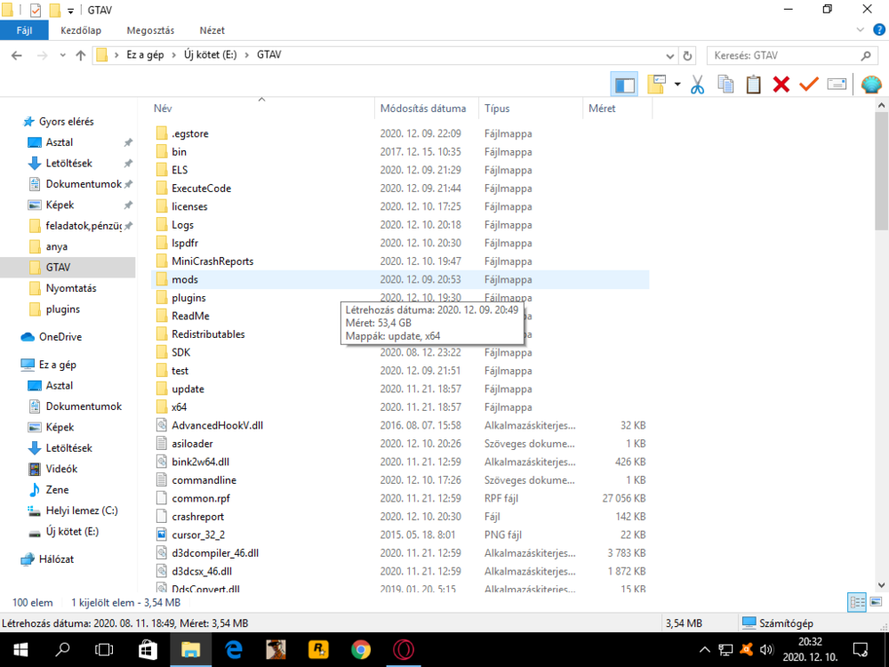Select the common.rpf file

click(x=201, y=499)
